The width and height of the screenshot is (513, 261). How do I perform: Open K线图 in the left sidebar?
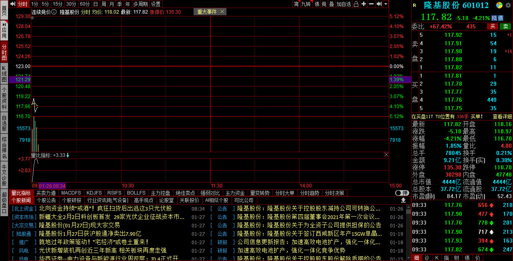[4, 74]
